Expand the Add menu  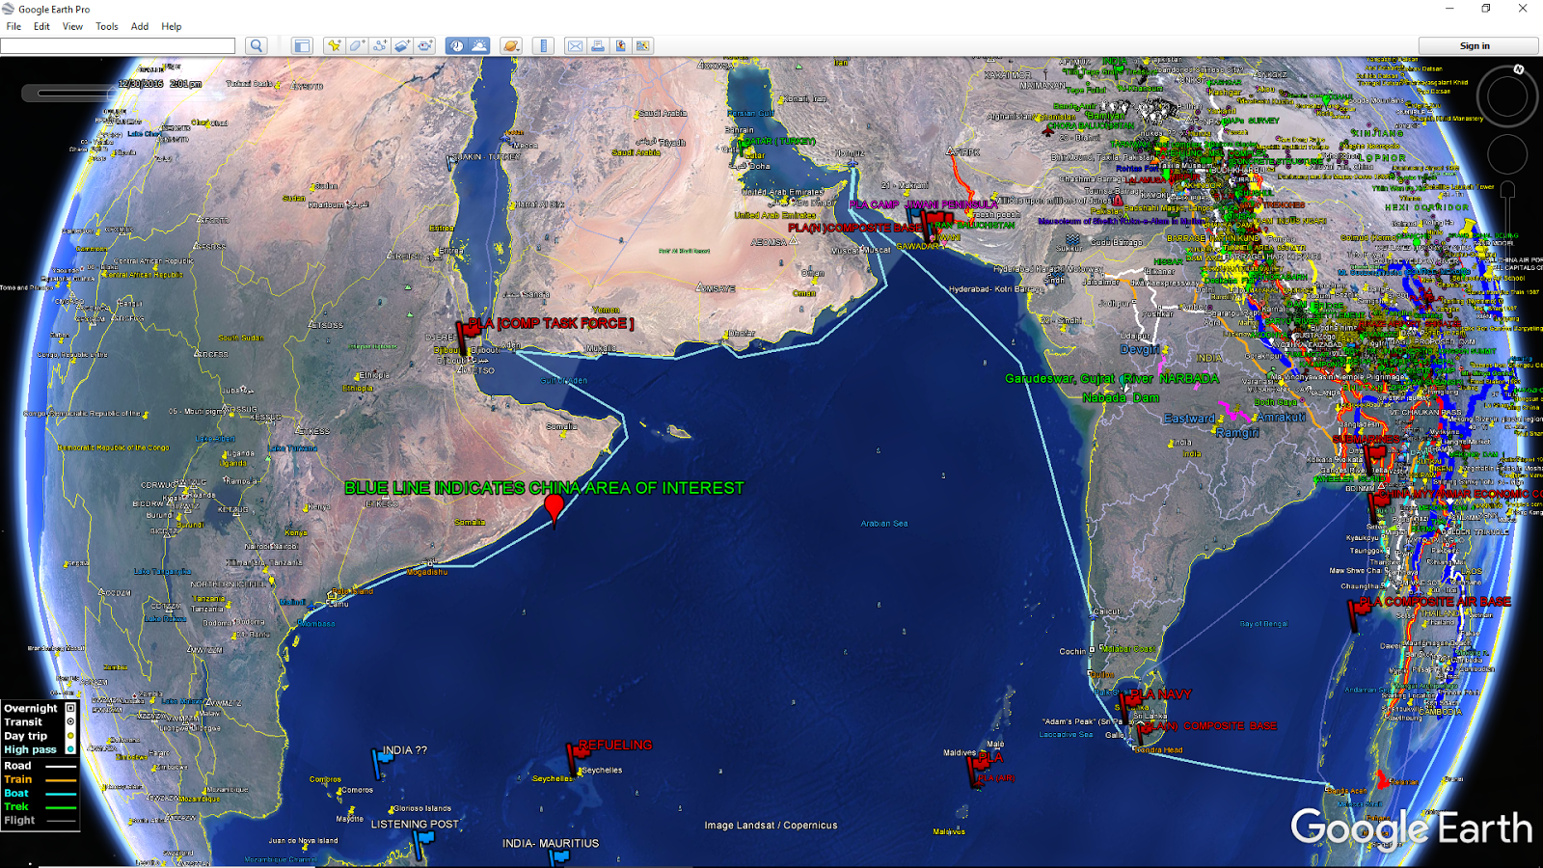pos(139,26)
